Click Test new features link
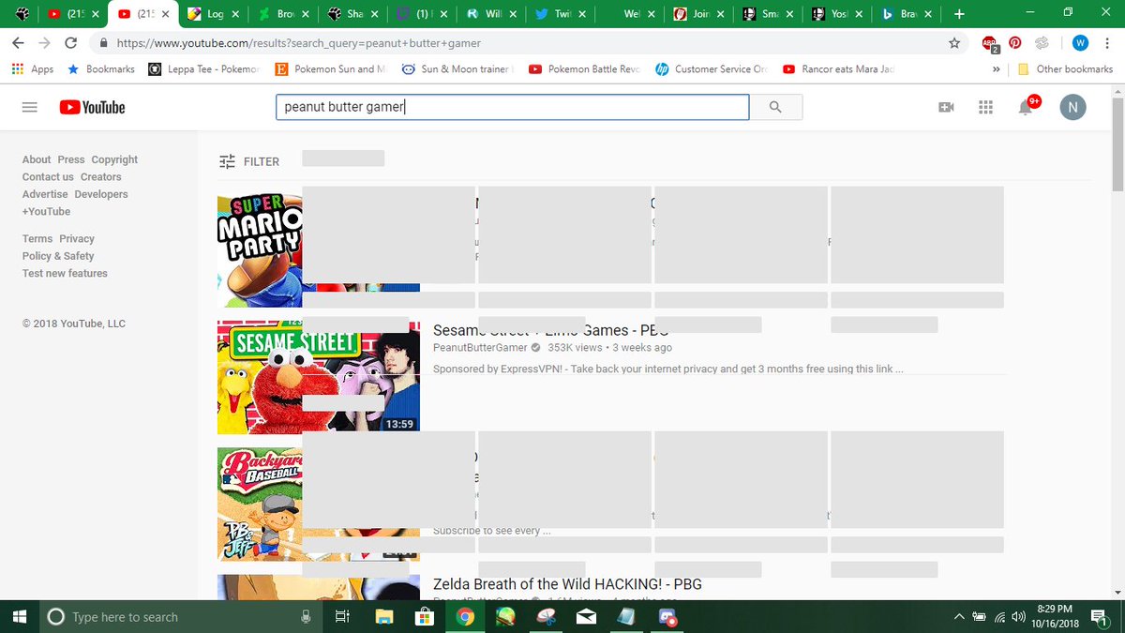This screenshot has height=633, width=1125. point(65,273)
